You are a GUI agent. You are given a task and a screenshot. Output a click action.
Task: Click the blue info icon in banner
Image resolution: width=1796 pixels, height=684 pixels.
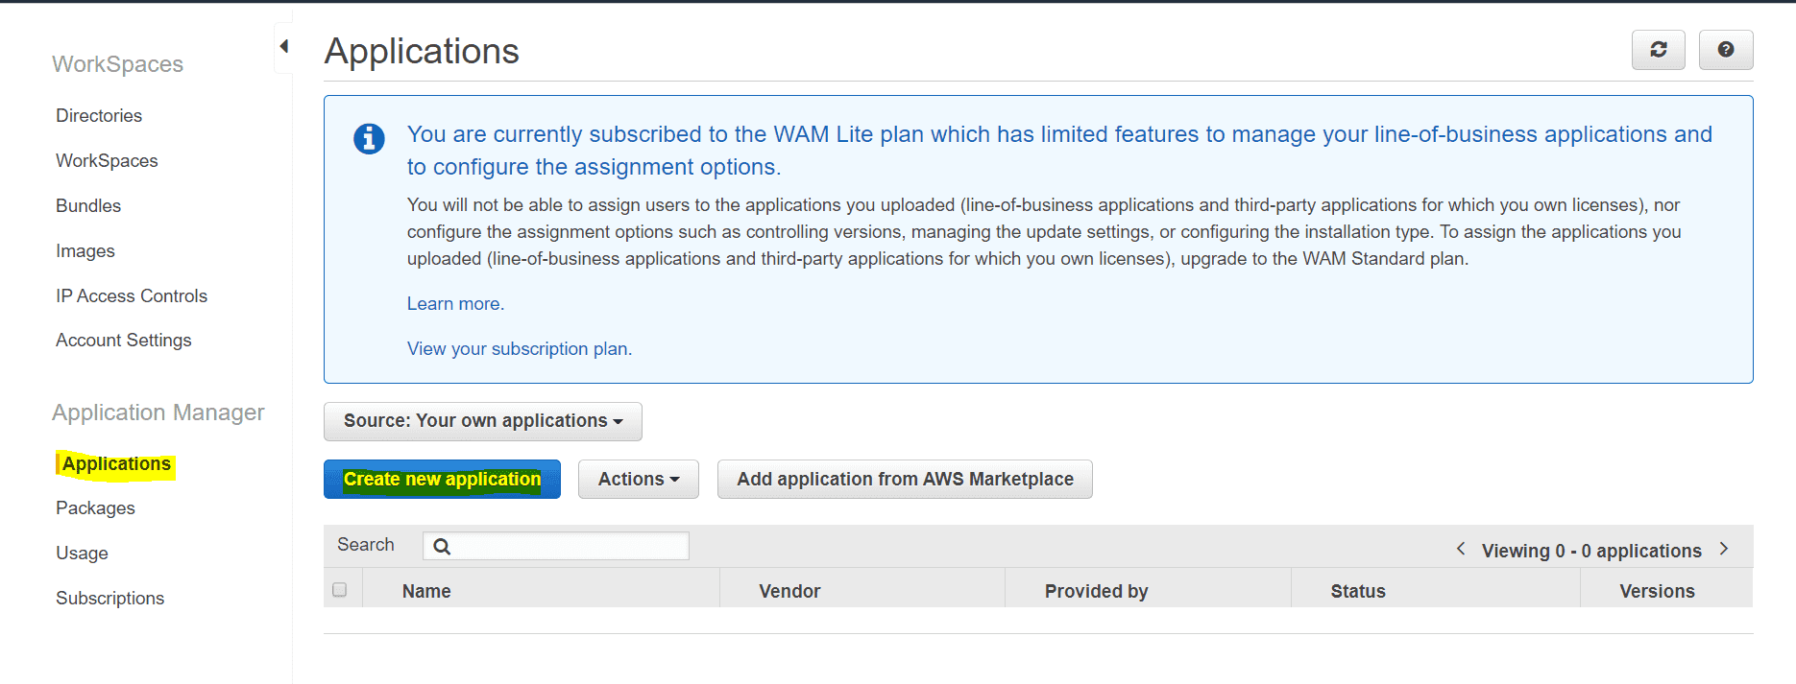[x=369, y=139]
